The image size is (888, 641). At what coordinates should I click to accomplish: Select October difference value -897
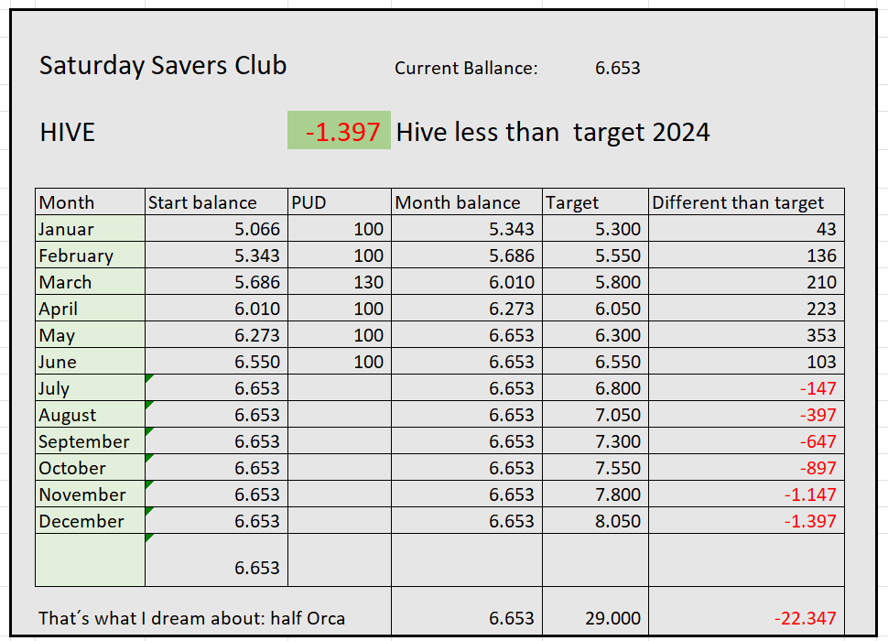pyautogui.click(x=746, y=468)
